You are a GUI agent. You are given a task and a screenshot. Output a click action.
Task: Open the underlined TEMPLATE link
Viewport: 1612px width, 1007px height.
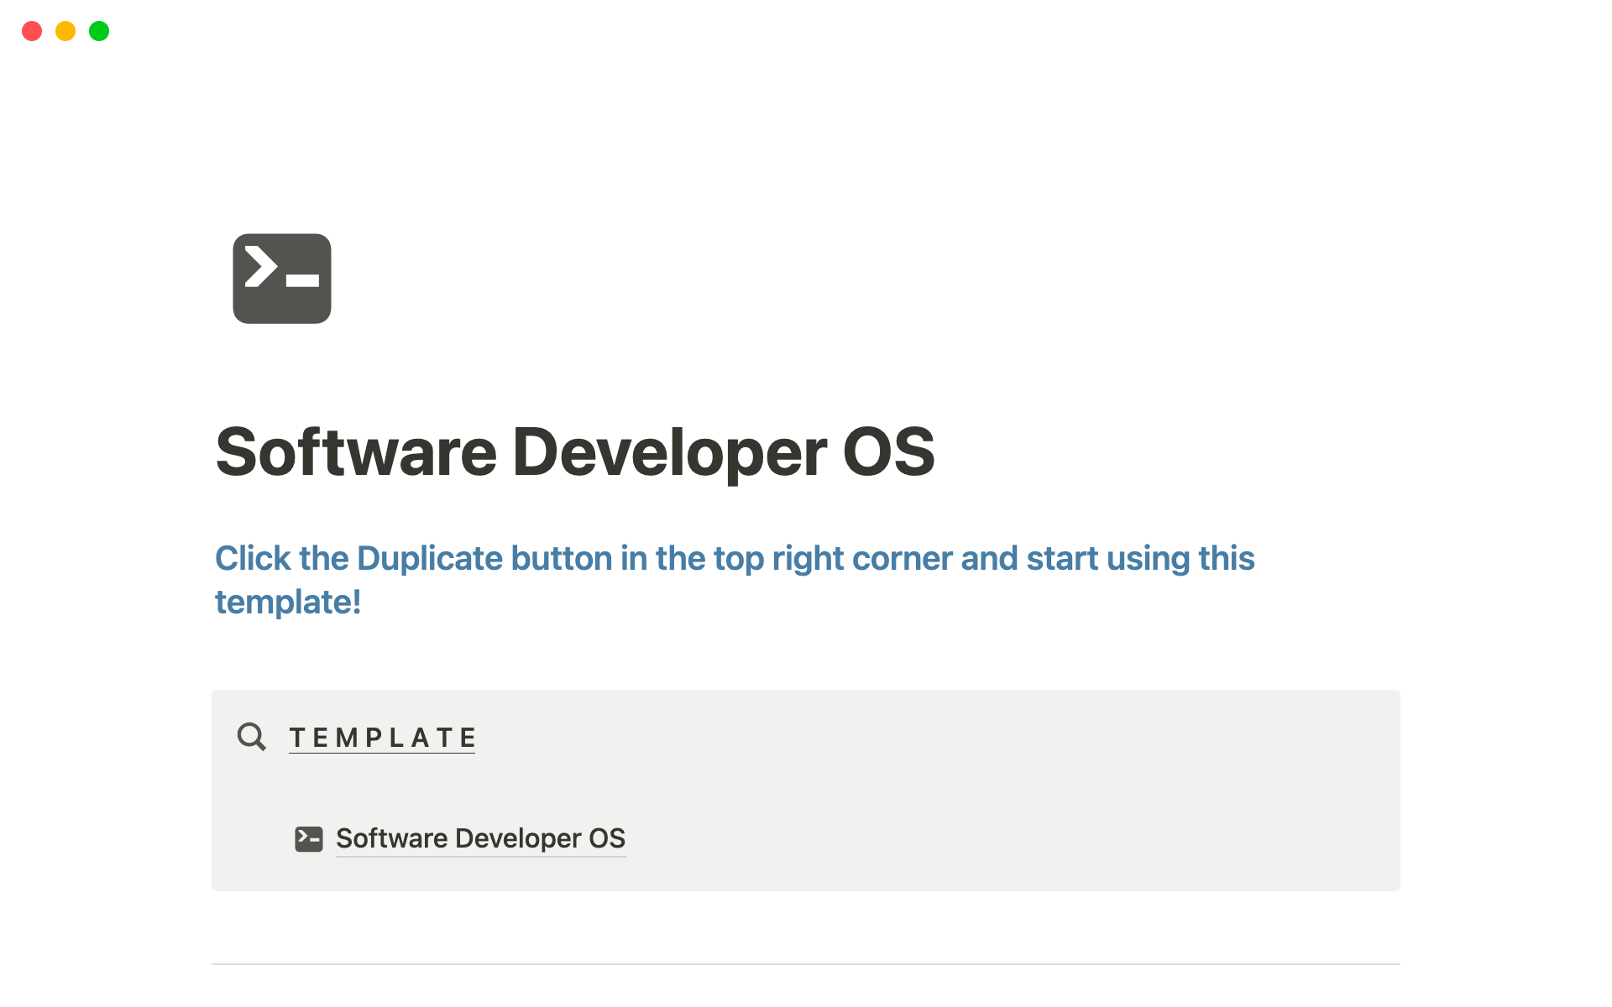tap(382, 738)
